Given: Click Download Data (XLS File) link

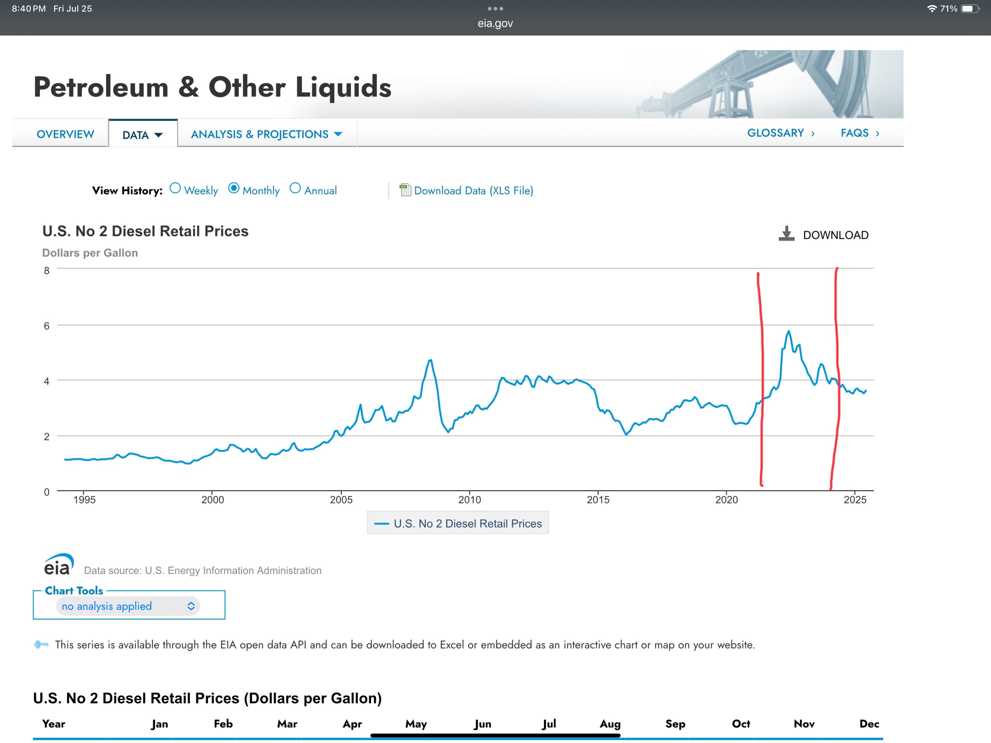Looking at the screenshot, I should tap(473, 190).
